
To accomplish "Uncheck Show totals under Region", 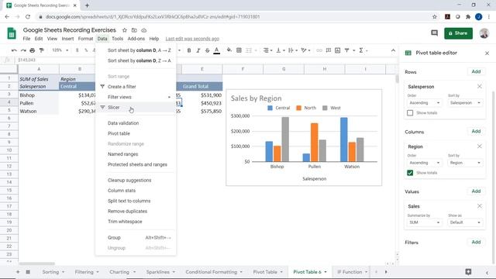I will click(410, 173).
